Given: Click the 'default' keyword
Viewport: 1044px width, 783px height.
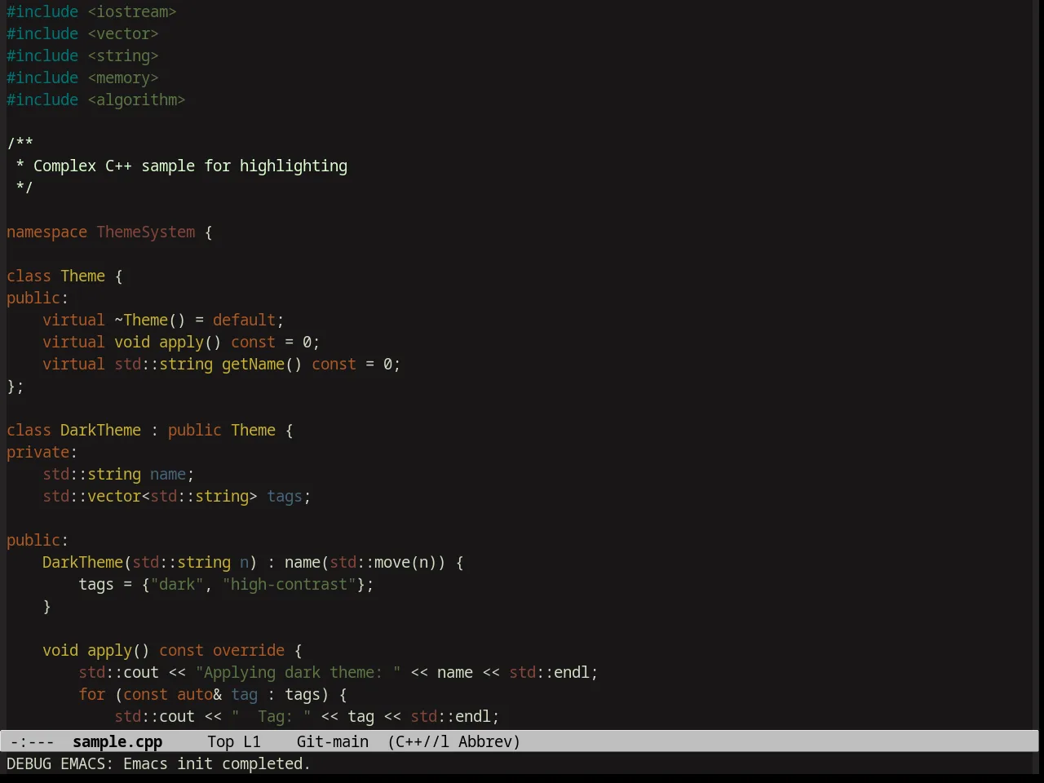Looking at the screenshot, I should pyautogui.click(x=244, y=320).
